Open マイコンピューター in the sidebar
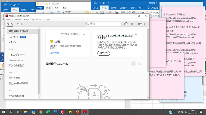Image resolution: width=206 pixels, height=115 pixels. coord(17,55)
